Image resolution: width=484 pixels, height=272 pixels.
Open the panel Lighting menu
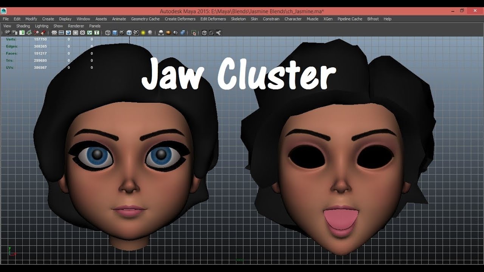[x=42, y=26]
